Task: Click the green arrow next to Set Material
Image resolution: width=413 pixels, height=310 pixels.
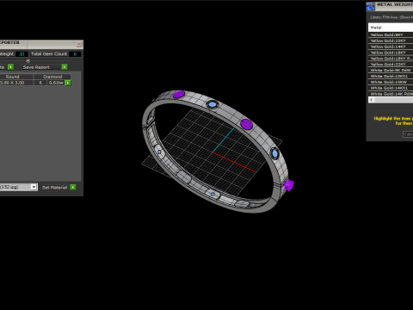Action: 73,187
